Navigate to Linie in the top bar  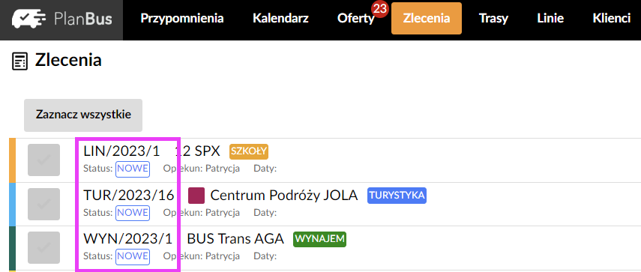pyautogui.click(x=550, y=19)
